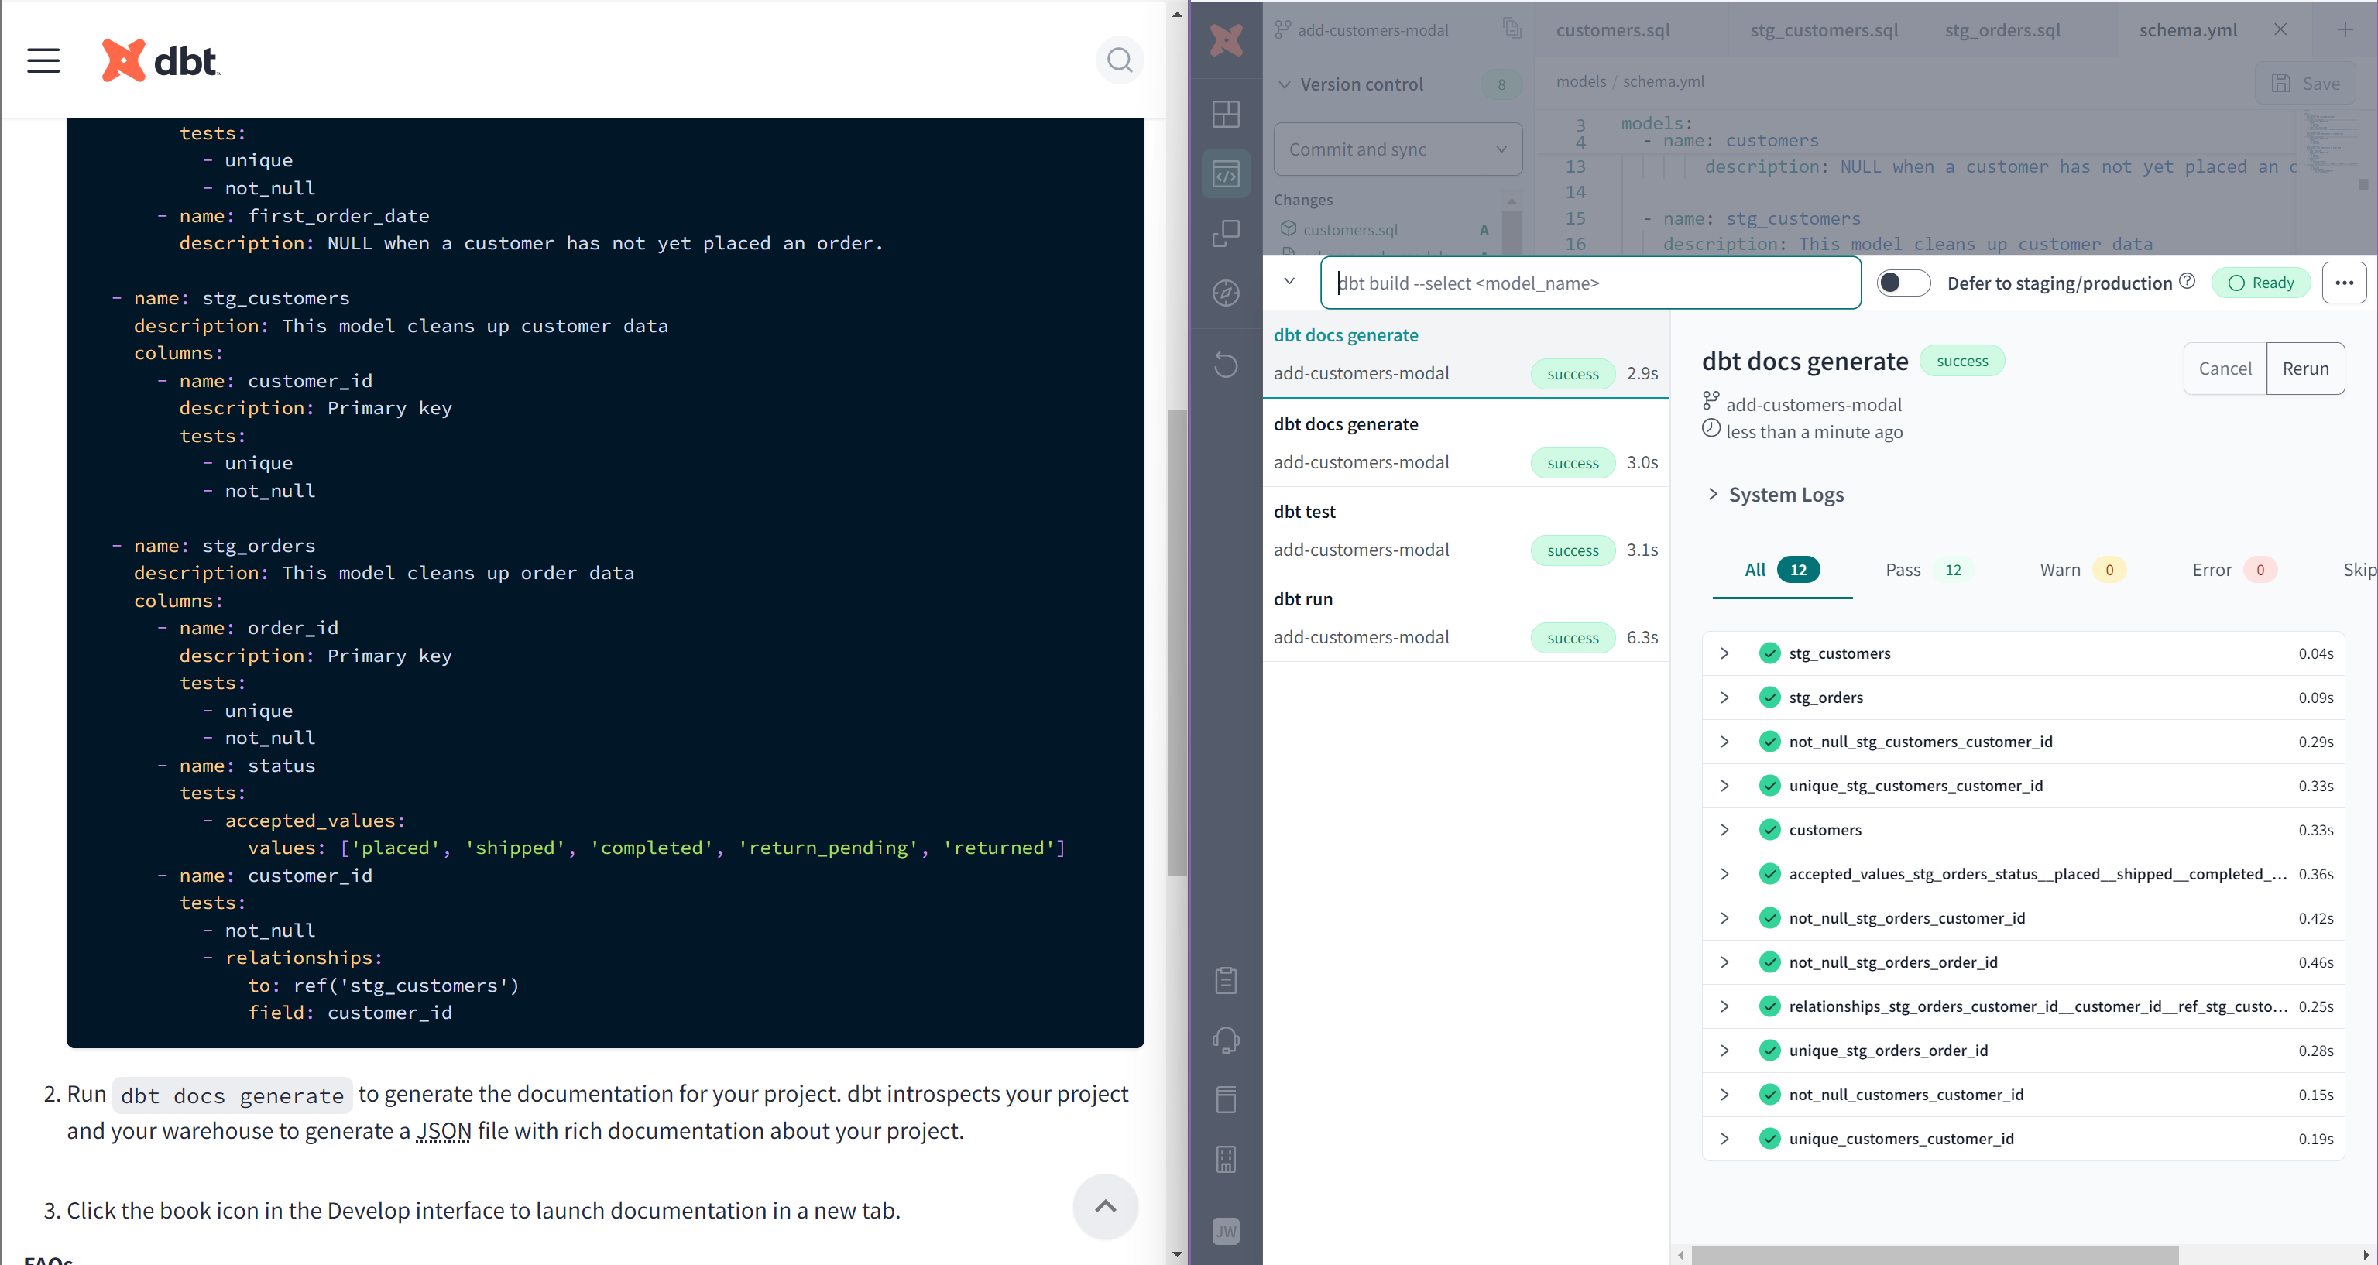Screen dimensions: 2378x1265
Task: Expand the stg_customers result row
Action: click(x=1724, y=653)
